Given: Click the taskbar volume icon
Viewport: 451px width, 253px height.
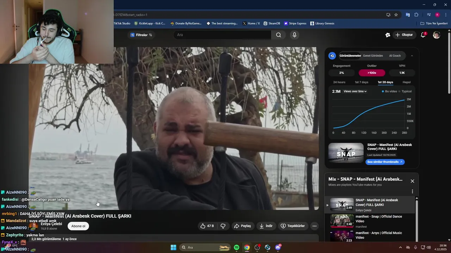Looking at the screenshot, I should click(429, 247).
